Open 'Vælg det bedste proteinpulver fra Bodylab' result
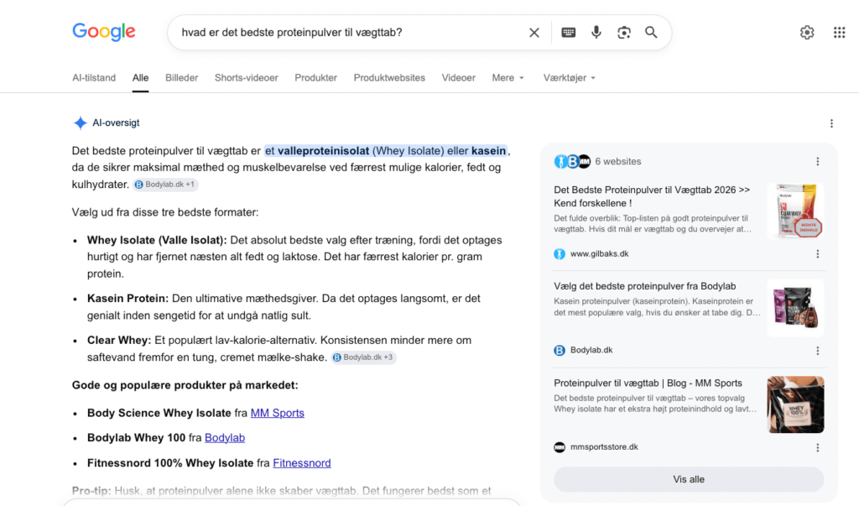859x506 pixels. 645,286
